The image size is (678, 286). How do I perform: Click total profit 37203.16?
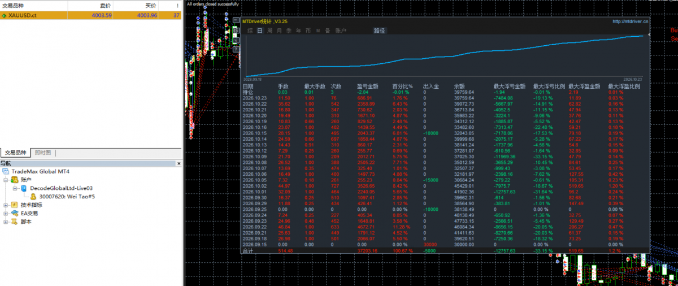click(368, 250)
